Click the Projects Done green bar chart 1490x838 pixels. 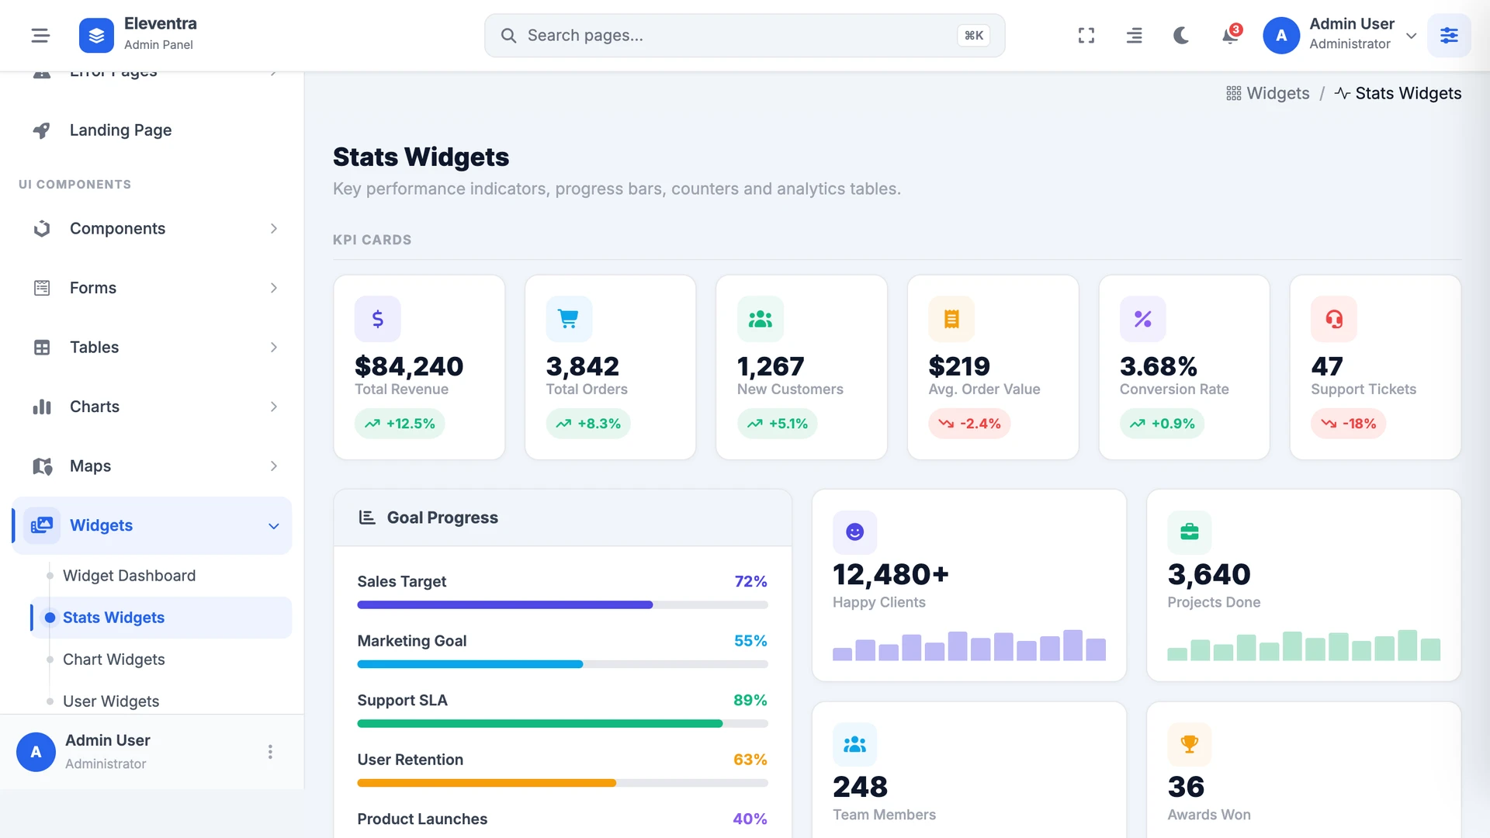coord(1304,645)
